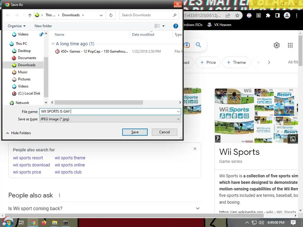Screen dimensions: 303x227
Task: Open the VX Heaven bookmark
Action: [219, 25]
